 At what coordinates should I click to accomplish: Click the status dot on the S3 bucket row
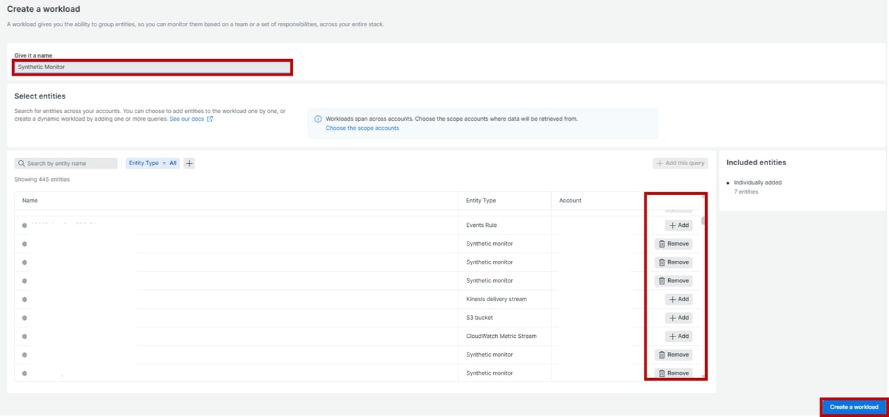(x=25, y=318)
